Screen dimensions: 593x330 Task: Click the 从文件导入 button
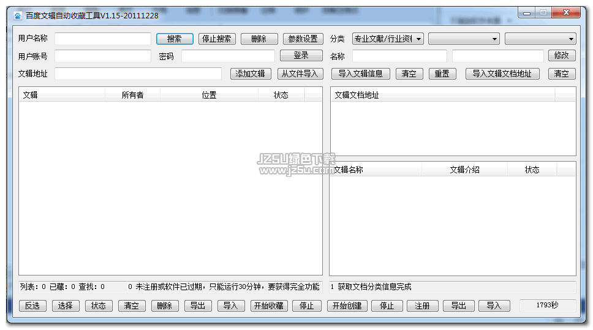(x=300, y=73)
